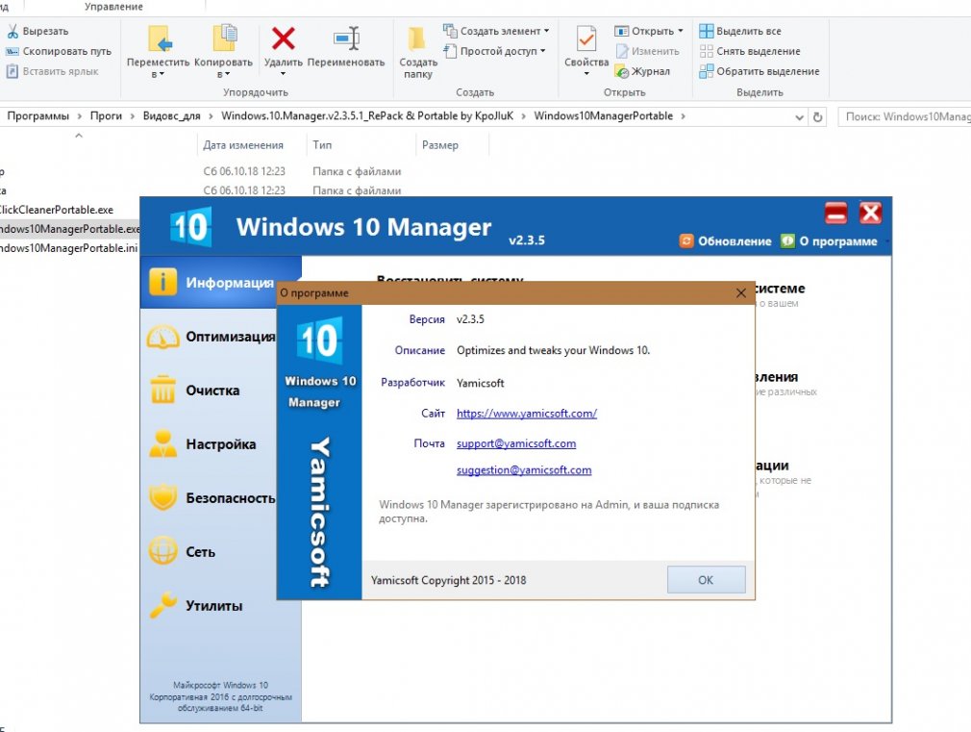
Task: Click the Cut (Вырезать) scissors icon
Action: [x=12, y=31]
